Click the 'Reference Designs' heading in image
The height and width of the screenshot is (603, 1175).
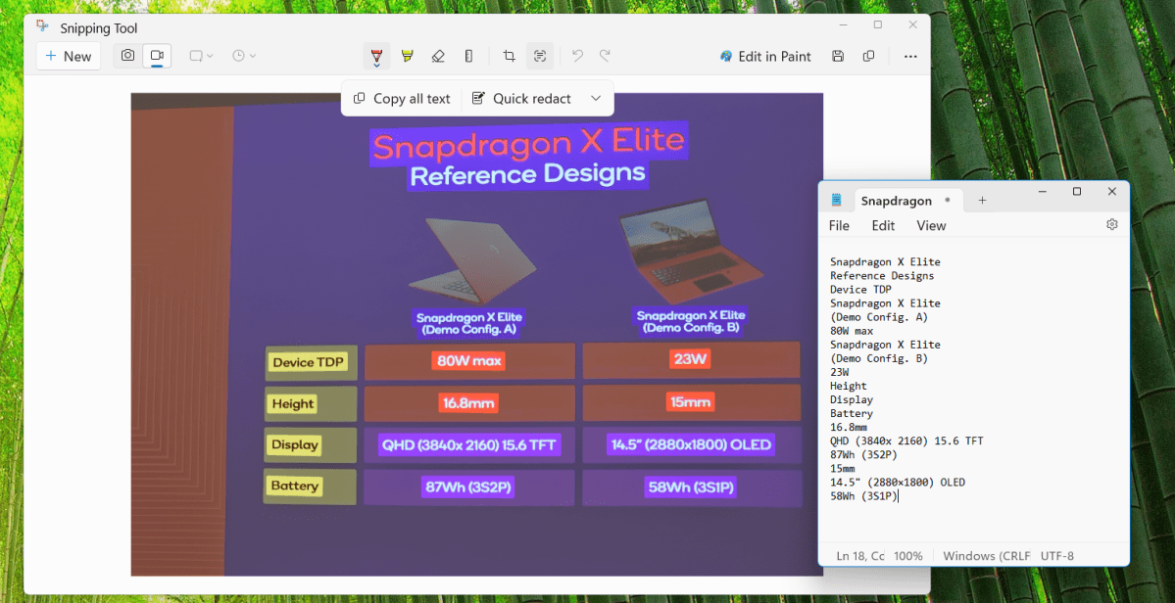pyautogui.click(x=528, y=175)
